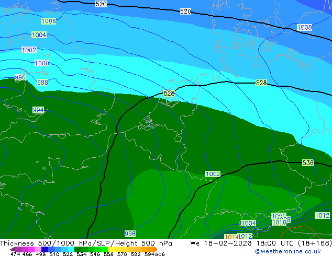Click the 546 legend value
The image size is (332, 256).
(x=95, y=254)
